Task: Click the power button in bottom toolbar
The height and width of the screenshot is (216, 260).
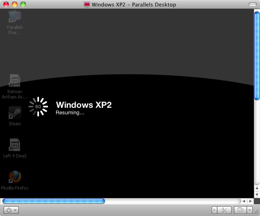Action: click(x=9, y=210)
